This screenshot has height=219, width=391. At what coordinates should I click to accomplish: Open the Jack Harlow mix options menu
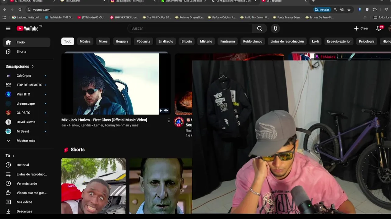[x=169, y=120]
